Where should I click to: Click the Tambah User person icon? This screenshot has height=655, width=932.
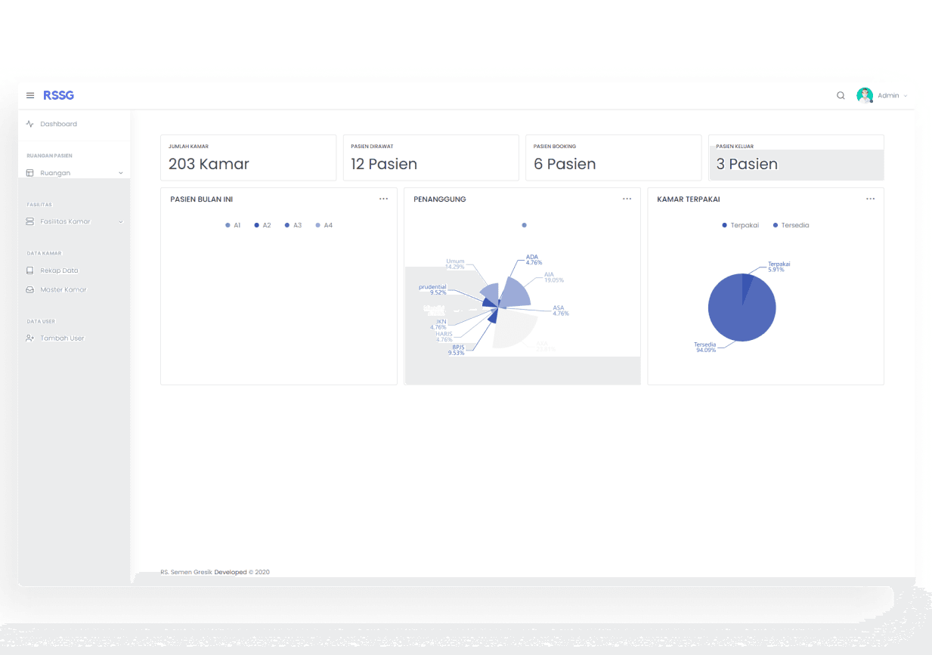29,338
